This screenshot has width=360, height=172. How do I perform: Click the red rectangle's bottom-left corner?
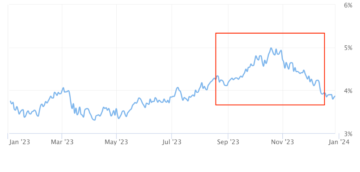click(x=216, y=105)
